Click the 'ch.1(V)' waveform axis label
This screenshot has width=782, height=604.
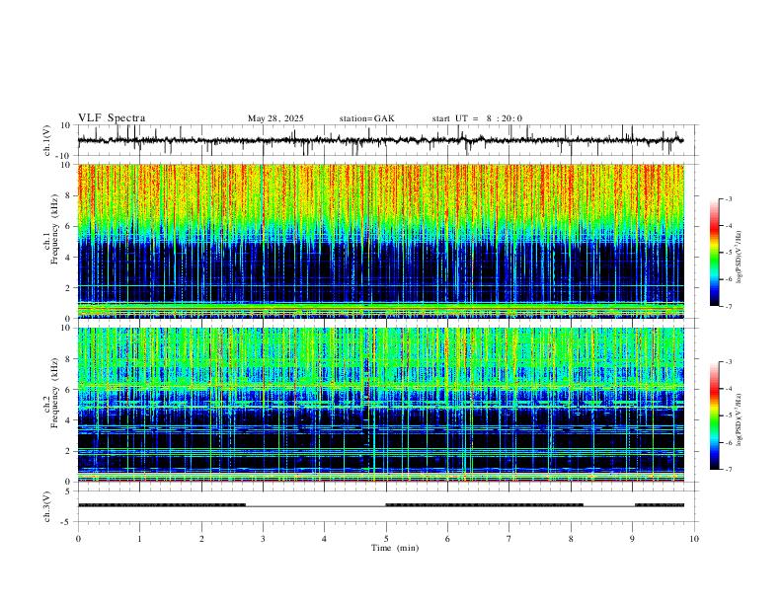pyautogui.click(x=47, y=140)
